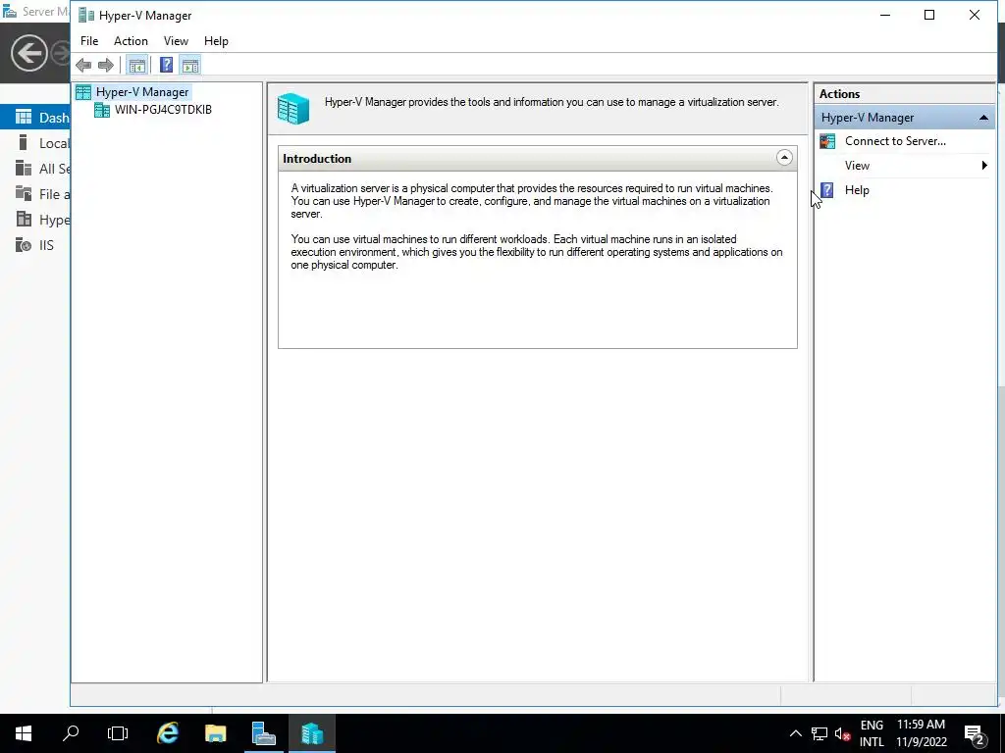
Task: Expand the View submenu in Actions pane
Action: click(904, 166)
